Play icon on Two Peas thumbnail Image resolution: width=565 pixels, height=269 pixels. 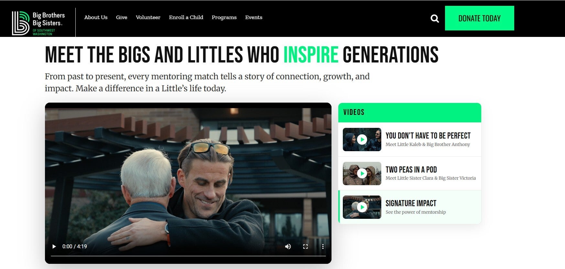click(x=362, y=174)
